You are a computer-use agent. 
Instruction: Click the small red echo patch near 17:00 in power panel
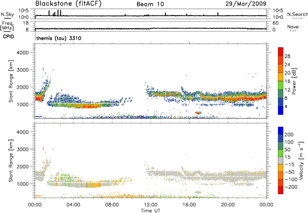pos(198,113)
